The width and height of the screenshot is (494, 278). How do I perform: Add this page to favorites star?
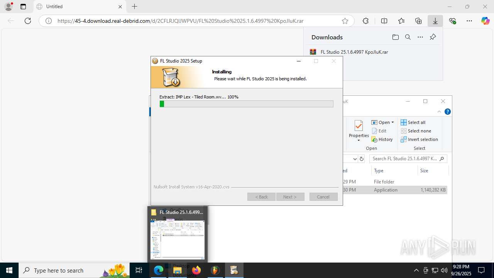(x=345, y=21)
